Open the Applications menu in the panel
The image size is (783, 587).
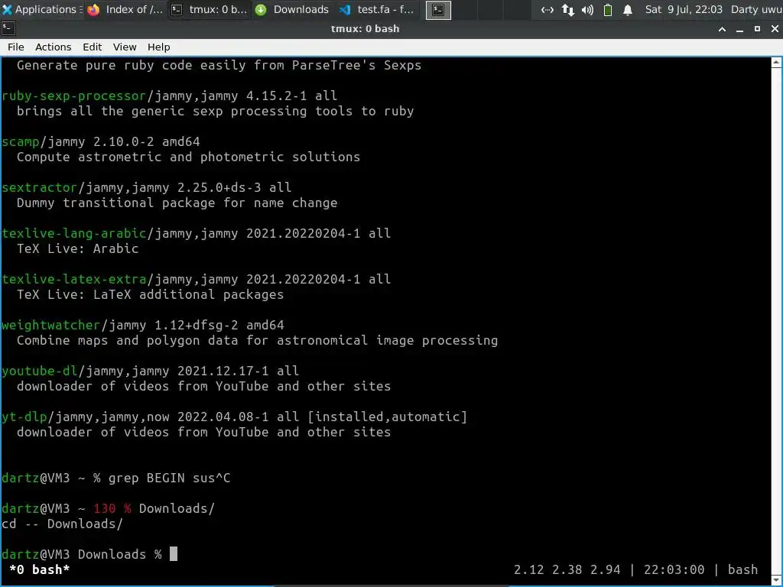pyautogui.click(x=41, y=9)
